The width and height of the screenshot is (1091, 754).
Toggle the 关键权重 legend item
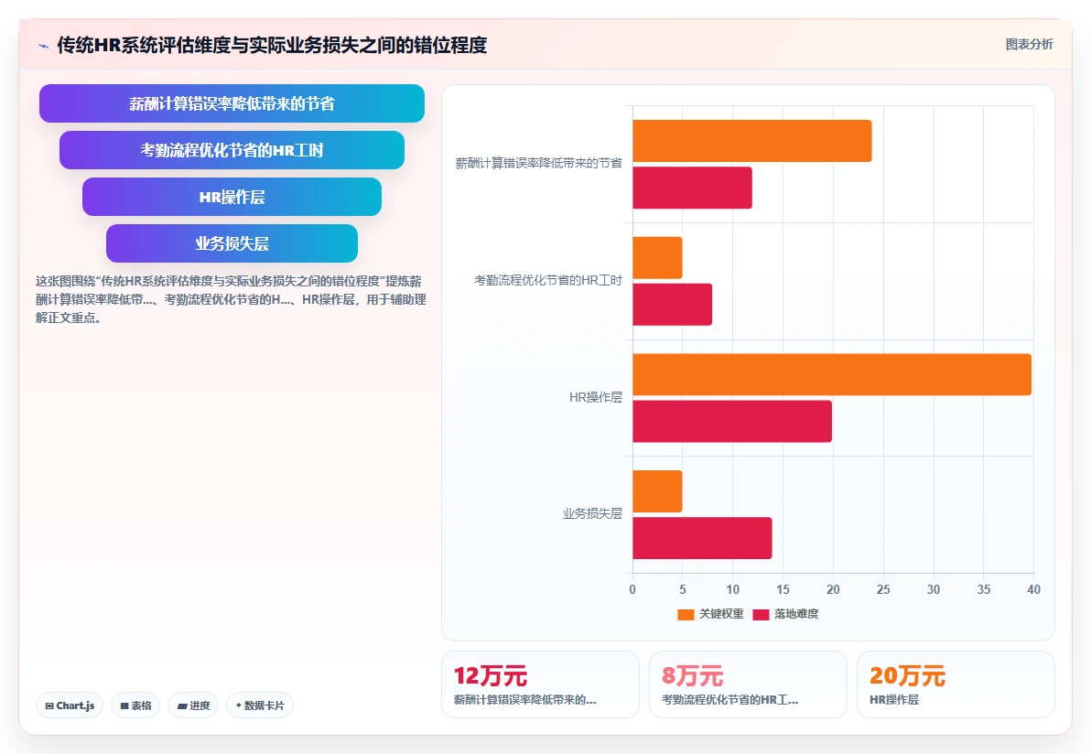click(x=710, y=614)
